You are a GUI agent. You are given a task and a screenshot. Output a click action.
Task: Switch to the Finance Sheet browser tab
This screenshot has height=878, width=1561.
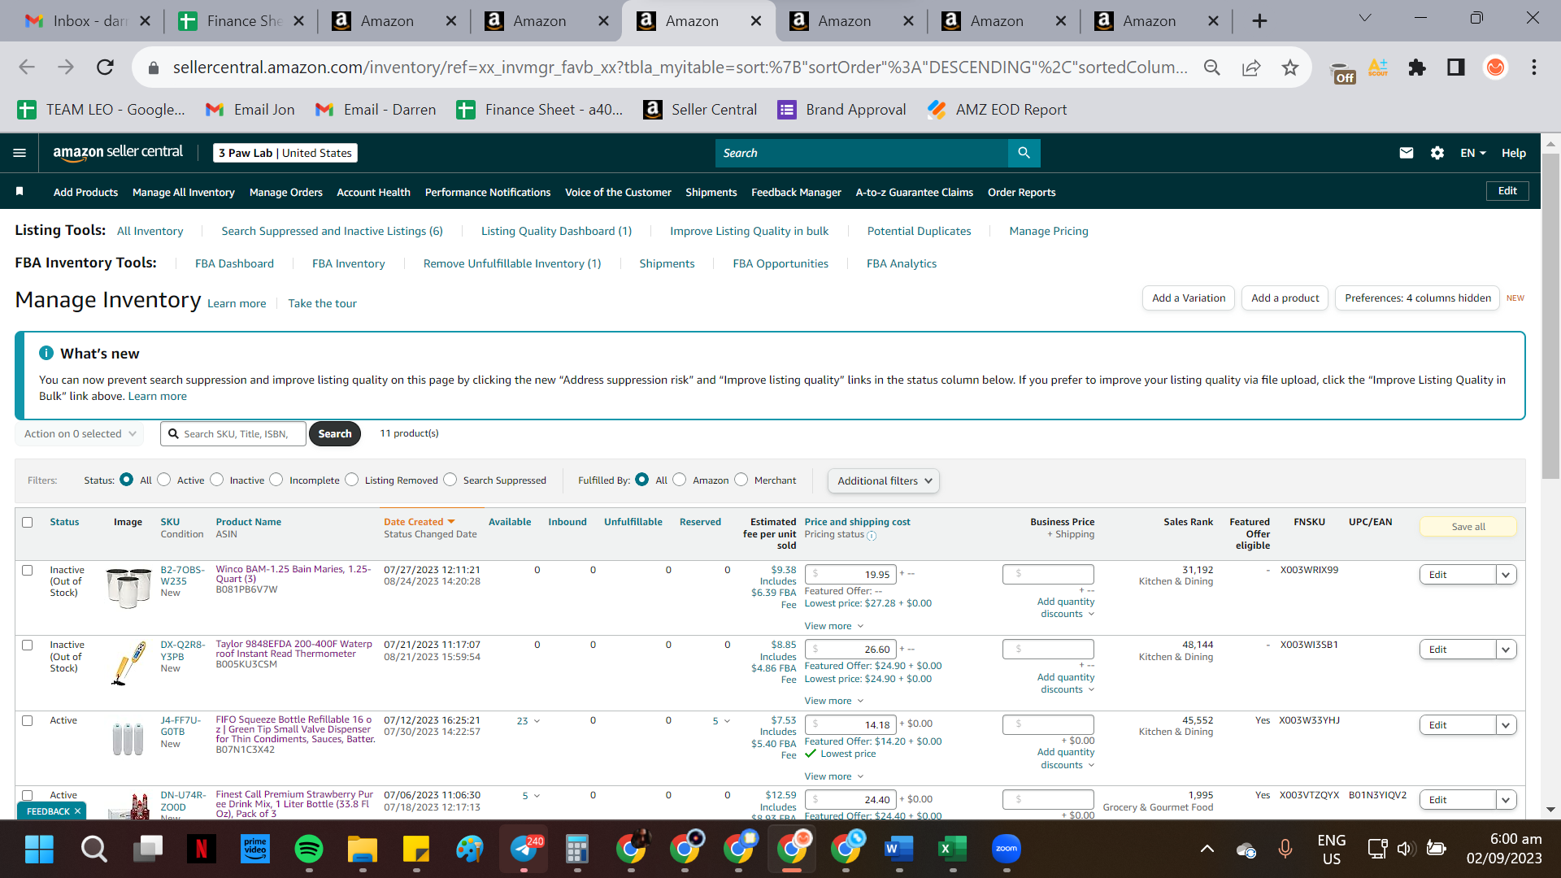point(241,21)
